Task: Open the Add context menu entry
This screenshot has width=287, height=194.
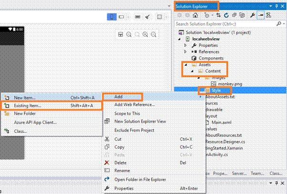Action: [x=154, y=97]
